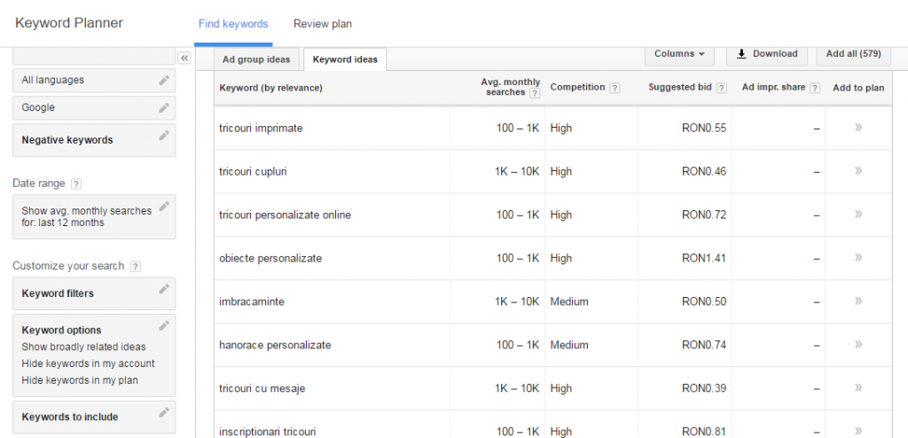Select the Keyword ideas tab

click(345, 59)
